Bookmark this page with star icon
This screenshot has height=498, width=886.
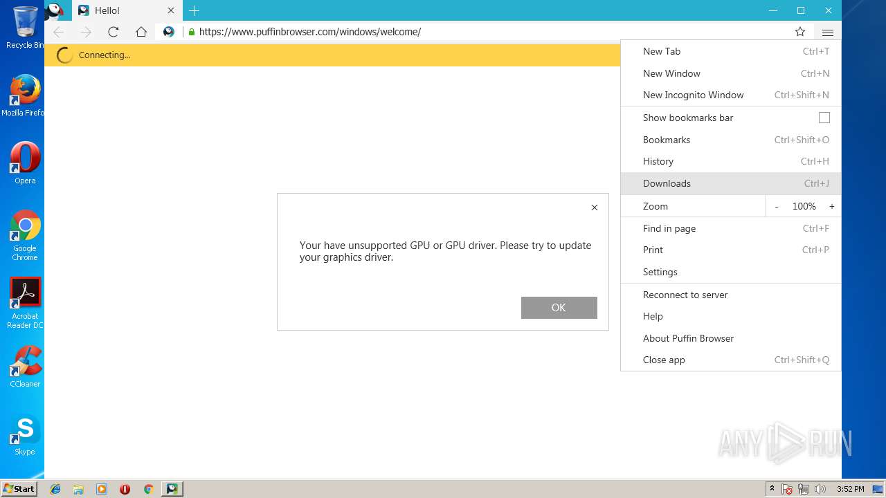coord(800,32)
